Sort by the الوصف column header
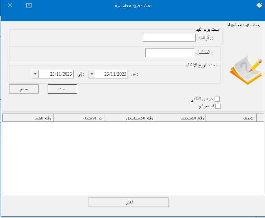Viewport: 265px width, 218px height. coord(231,118)
